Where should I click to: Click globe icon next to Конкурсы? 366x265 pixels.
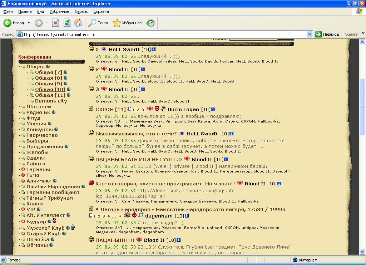coord(56,129)
